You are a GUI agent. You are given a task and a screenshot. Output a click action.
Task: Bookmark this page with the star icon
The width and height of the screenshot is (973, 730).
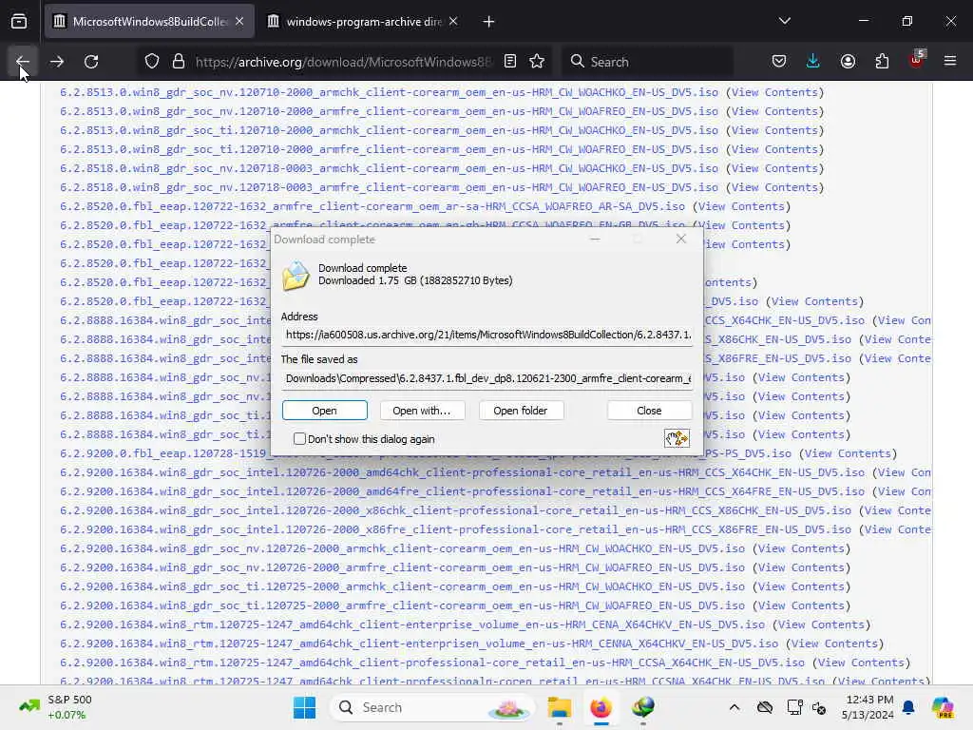537,62
